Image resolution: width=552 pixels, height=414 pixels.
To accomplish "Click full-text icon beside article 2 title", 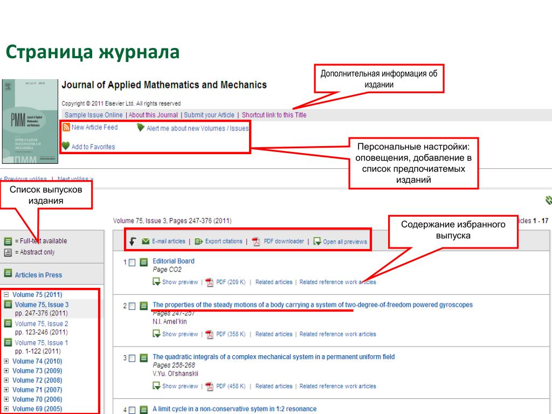I will [x=143, y=306].
